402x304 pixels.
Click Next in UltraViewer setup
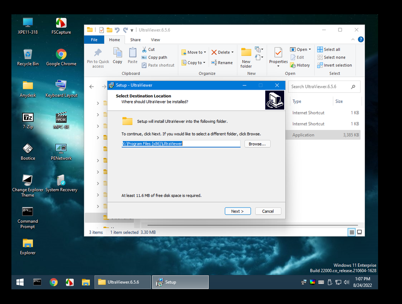237,211
